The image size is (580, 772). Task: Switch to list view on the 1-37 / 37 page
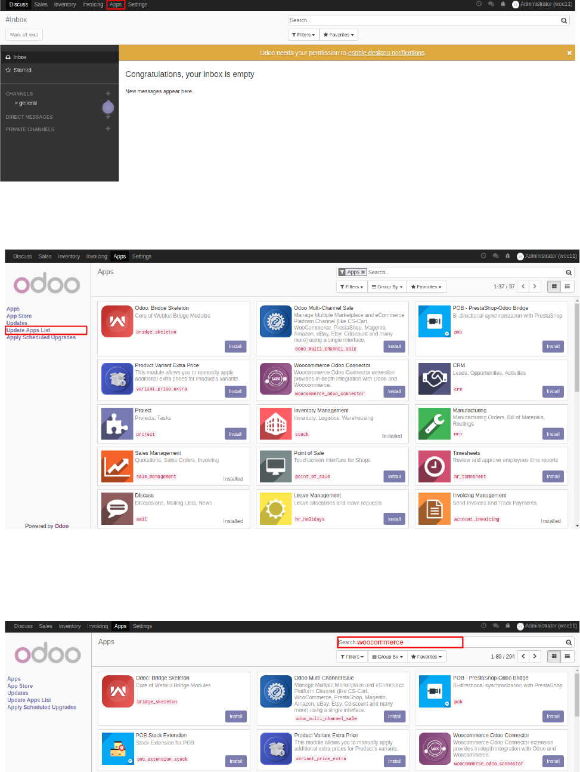tap(567, 287)
